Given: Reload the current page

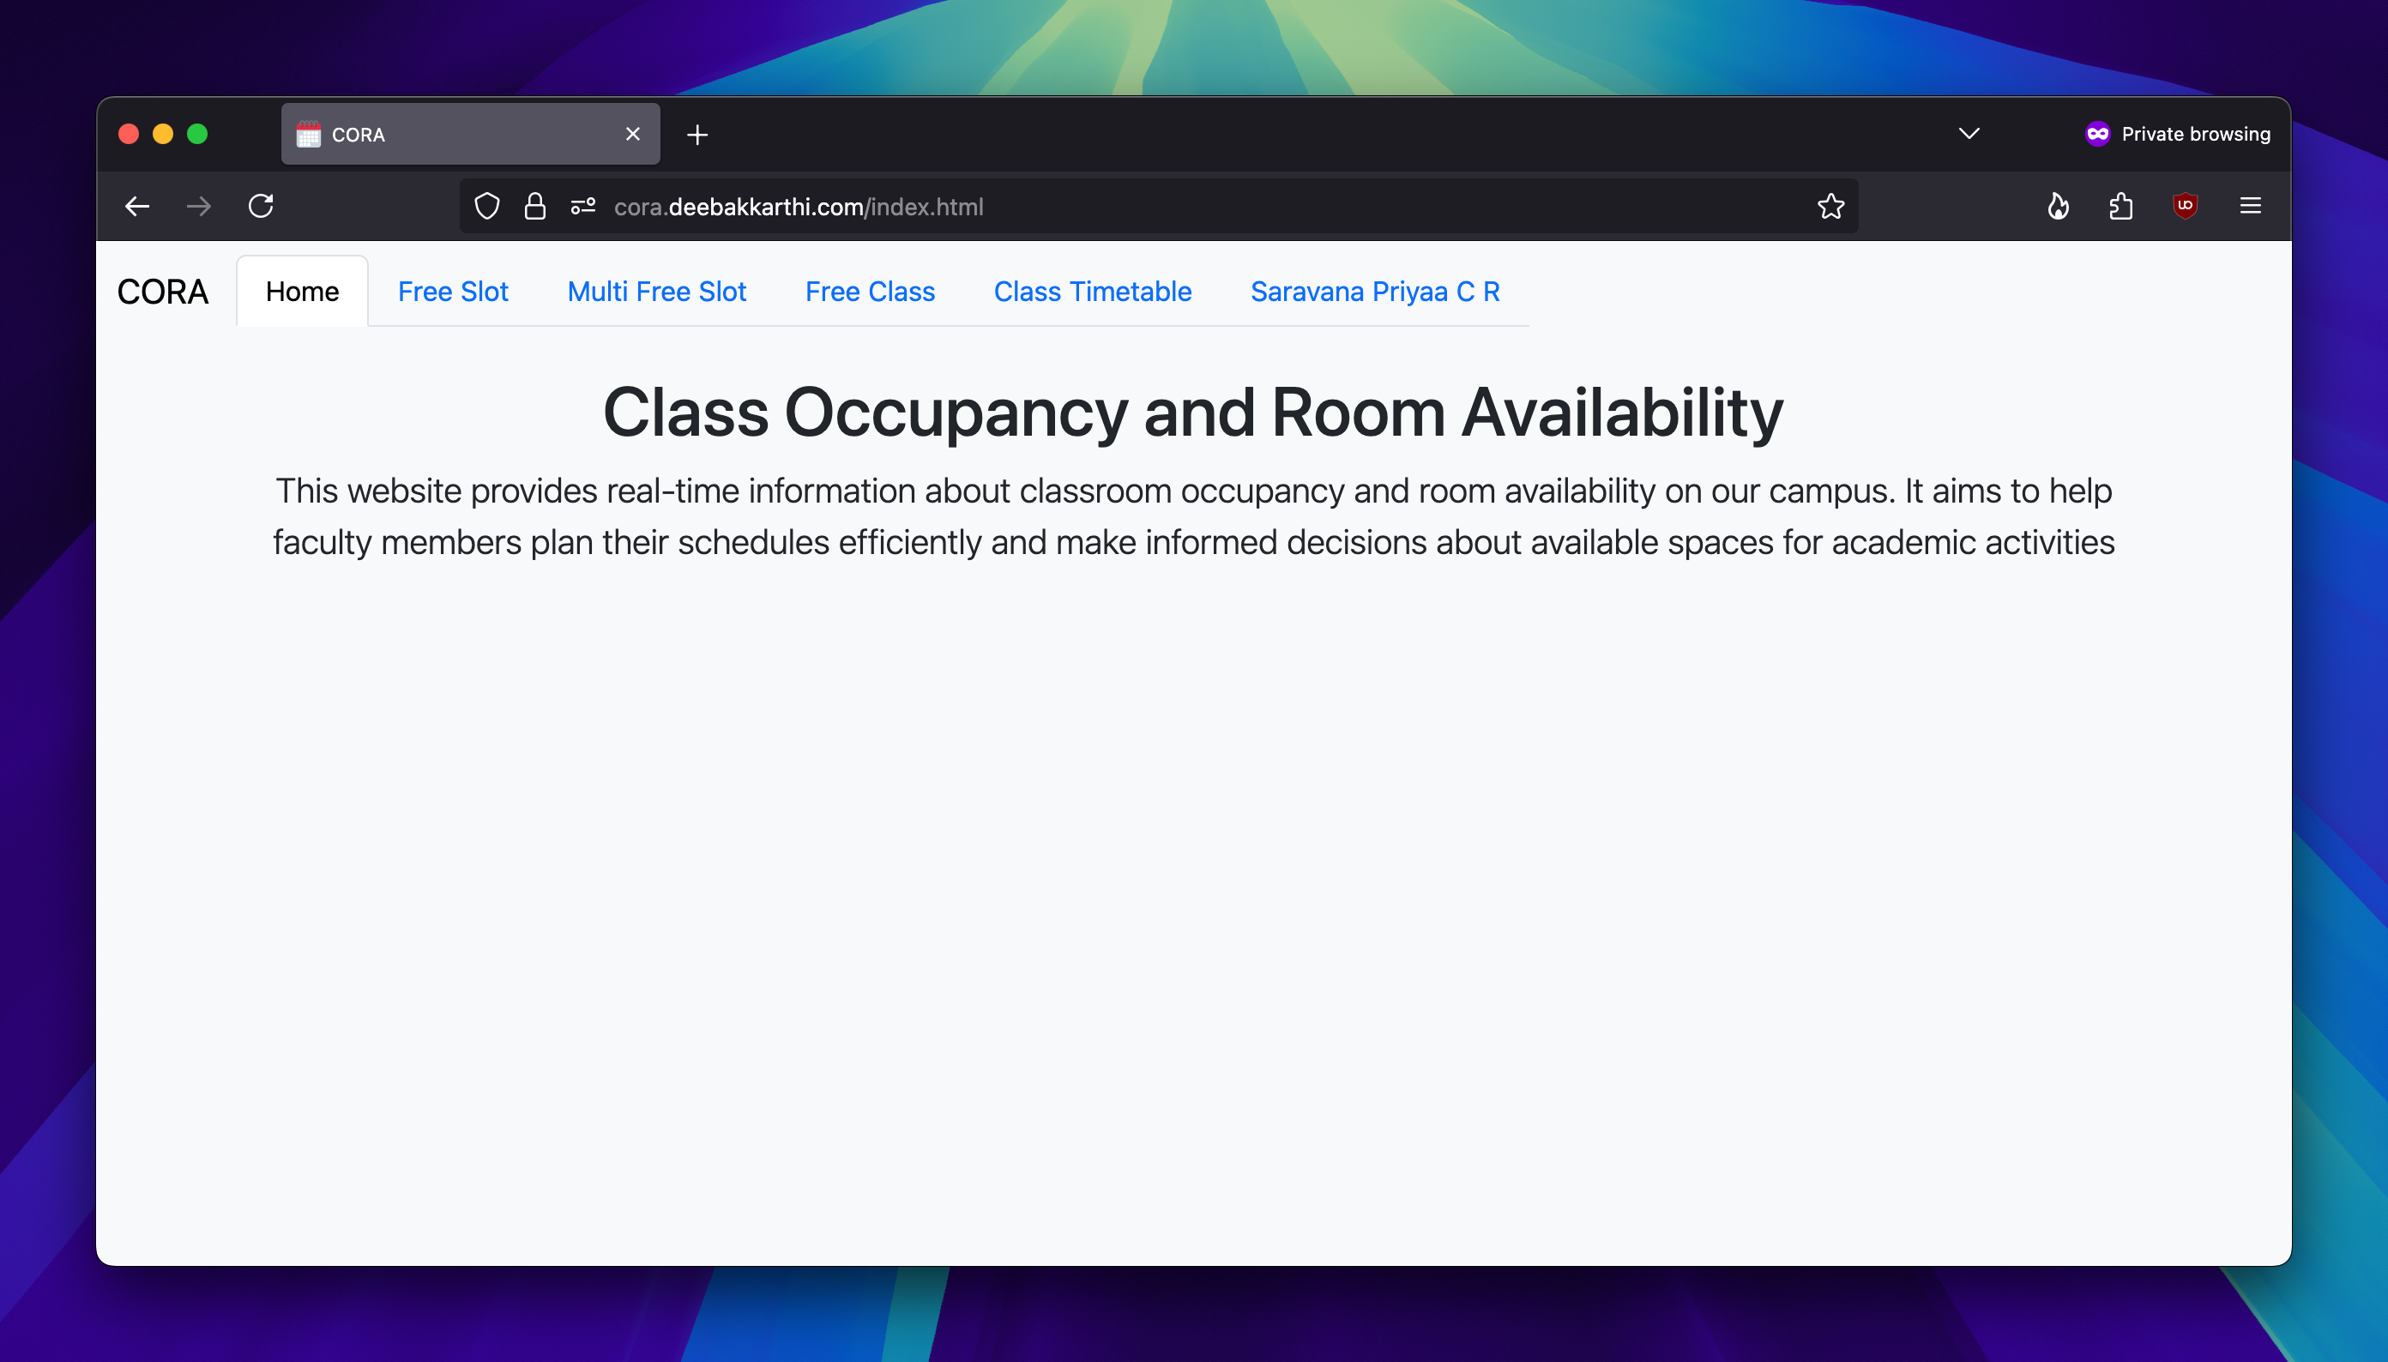Looking at the screenshot, I should [x=261, y=206].
